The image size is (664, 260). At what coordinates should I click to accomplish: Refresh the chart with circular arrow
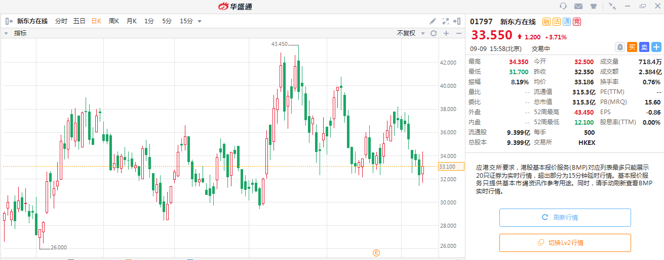434,33
